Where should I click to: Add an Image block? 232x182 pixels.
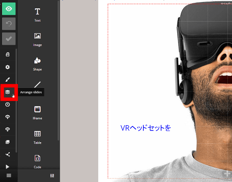coord(37,40)
